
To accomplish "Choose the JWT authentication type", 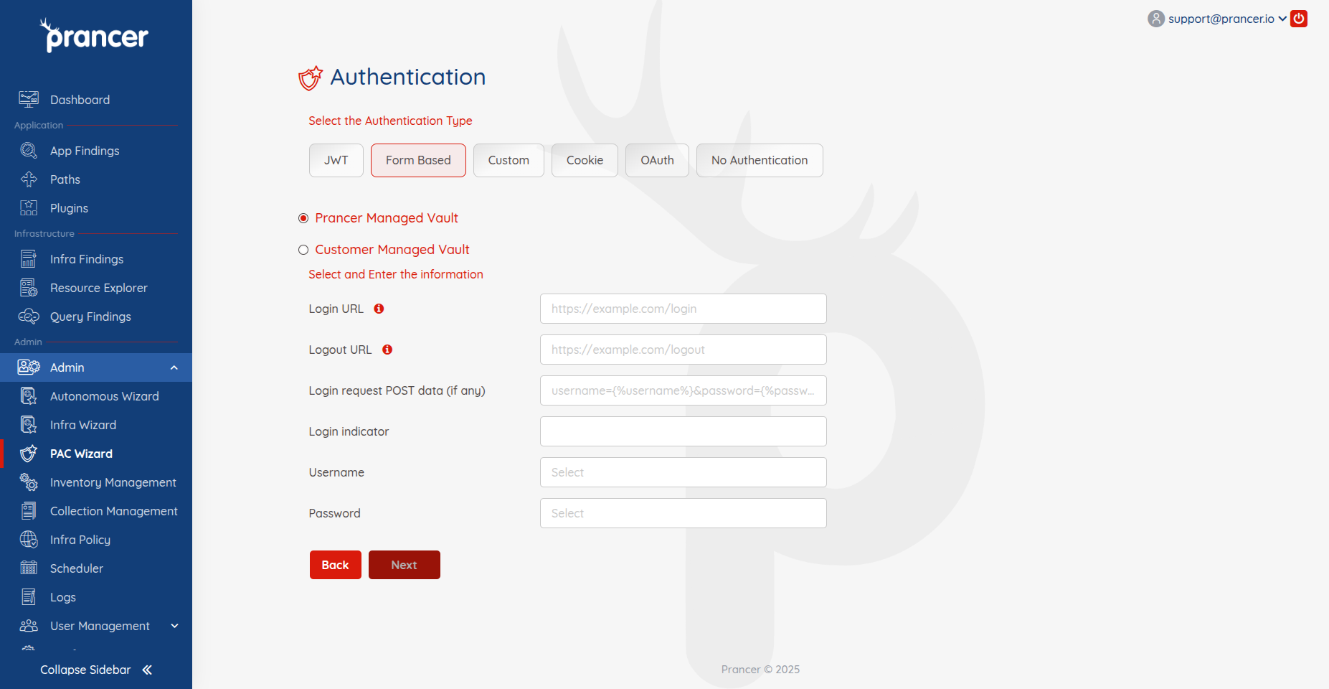I will [336, 160].
